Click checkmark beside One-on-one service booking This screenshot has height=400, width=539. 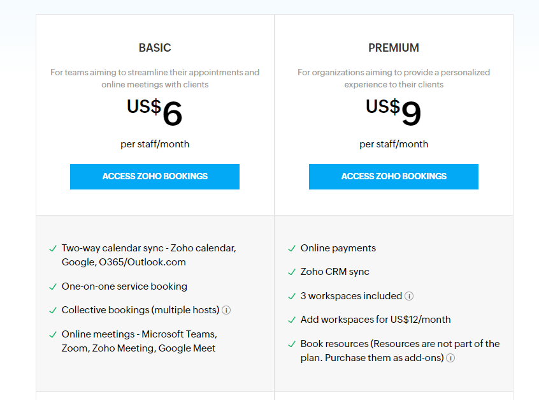[53, 286]
